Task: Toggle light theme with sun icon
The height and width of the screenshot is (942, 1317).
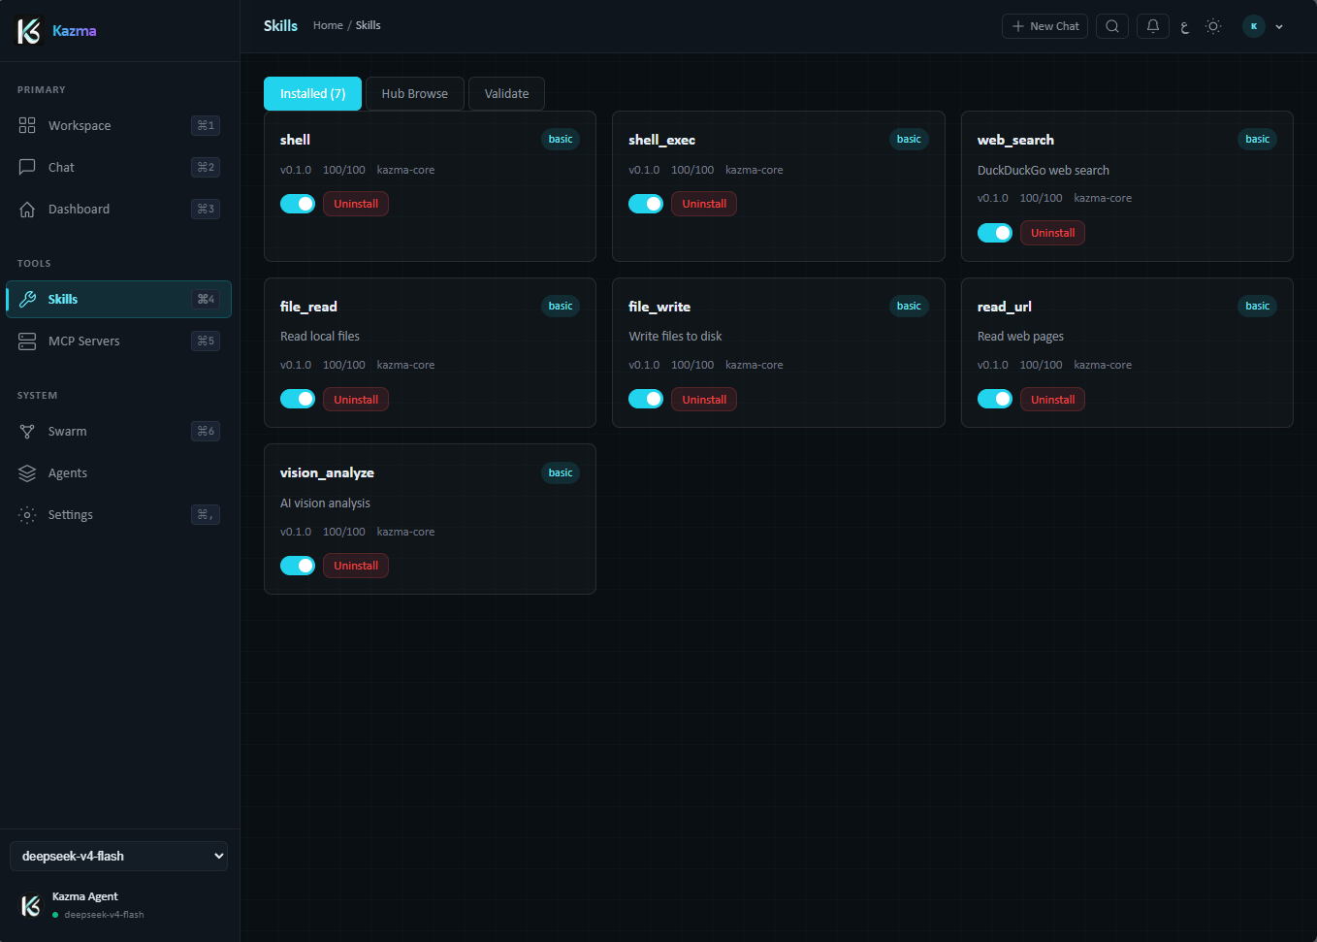Action: [x=1213, y=26]
